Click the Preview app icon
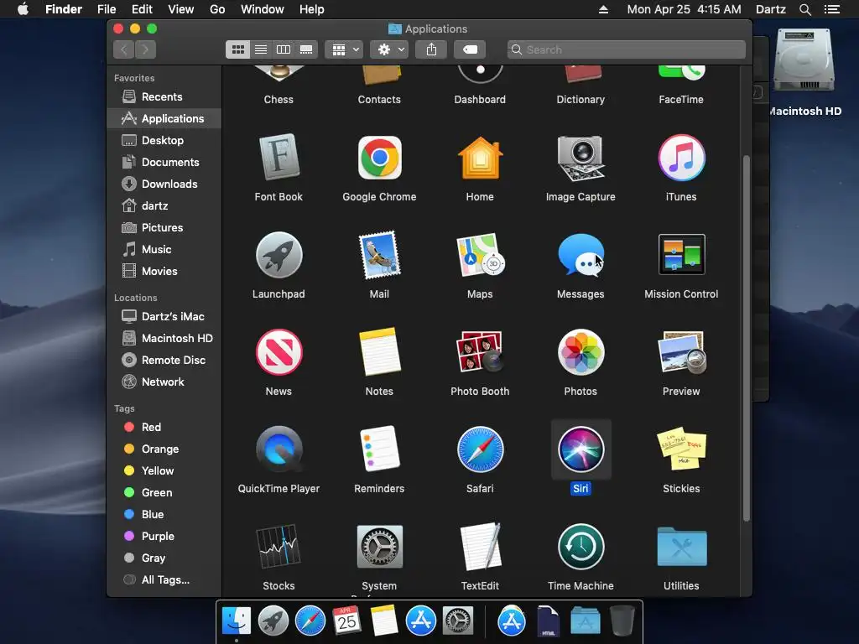This screenshot has width=859, height=644. point(681,352)
